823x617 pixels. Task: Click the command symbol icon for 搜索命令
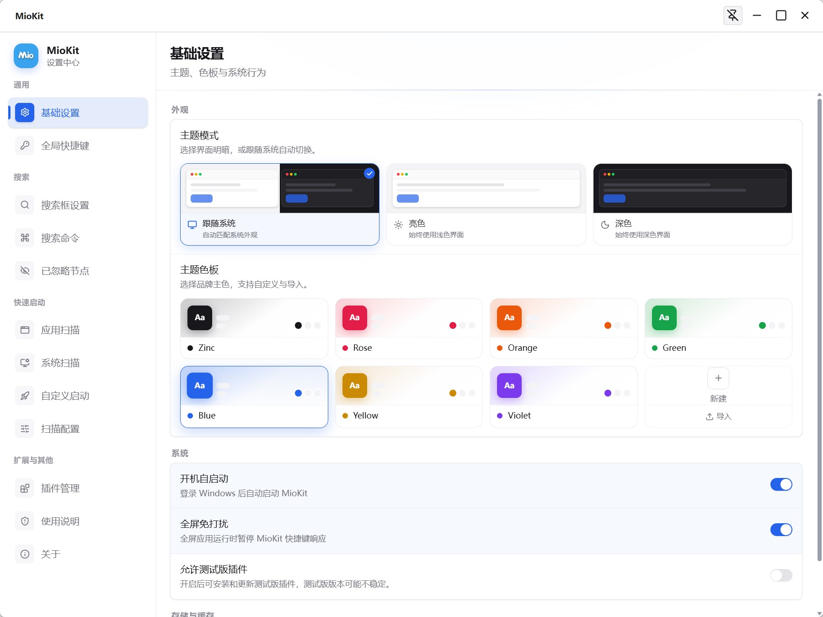(x=25, y=238)
